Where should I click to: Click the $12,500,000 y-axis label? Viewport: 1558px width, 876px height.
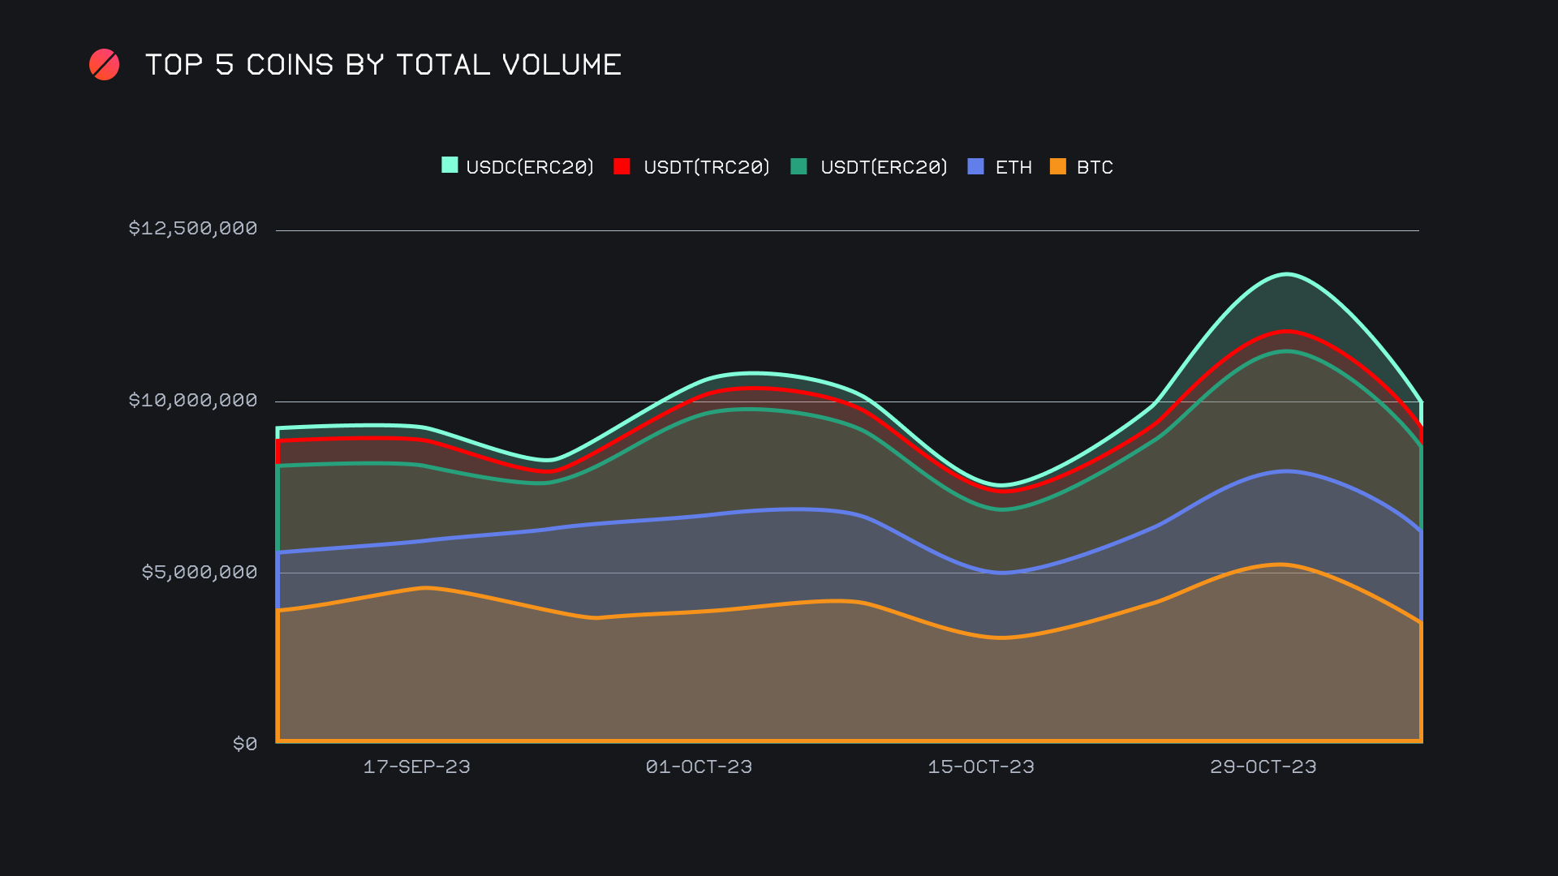[x=193, y=229]
